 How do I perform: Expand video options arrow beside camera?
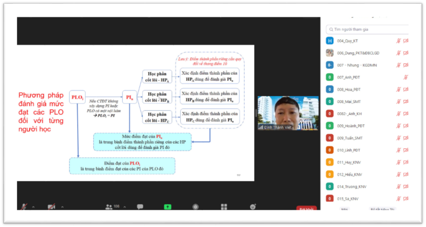tap(62, 207)
